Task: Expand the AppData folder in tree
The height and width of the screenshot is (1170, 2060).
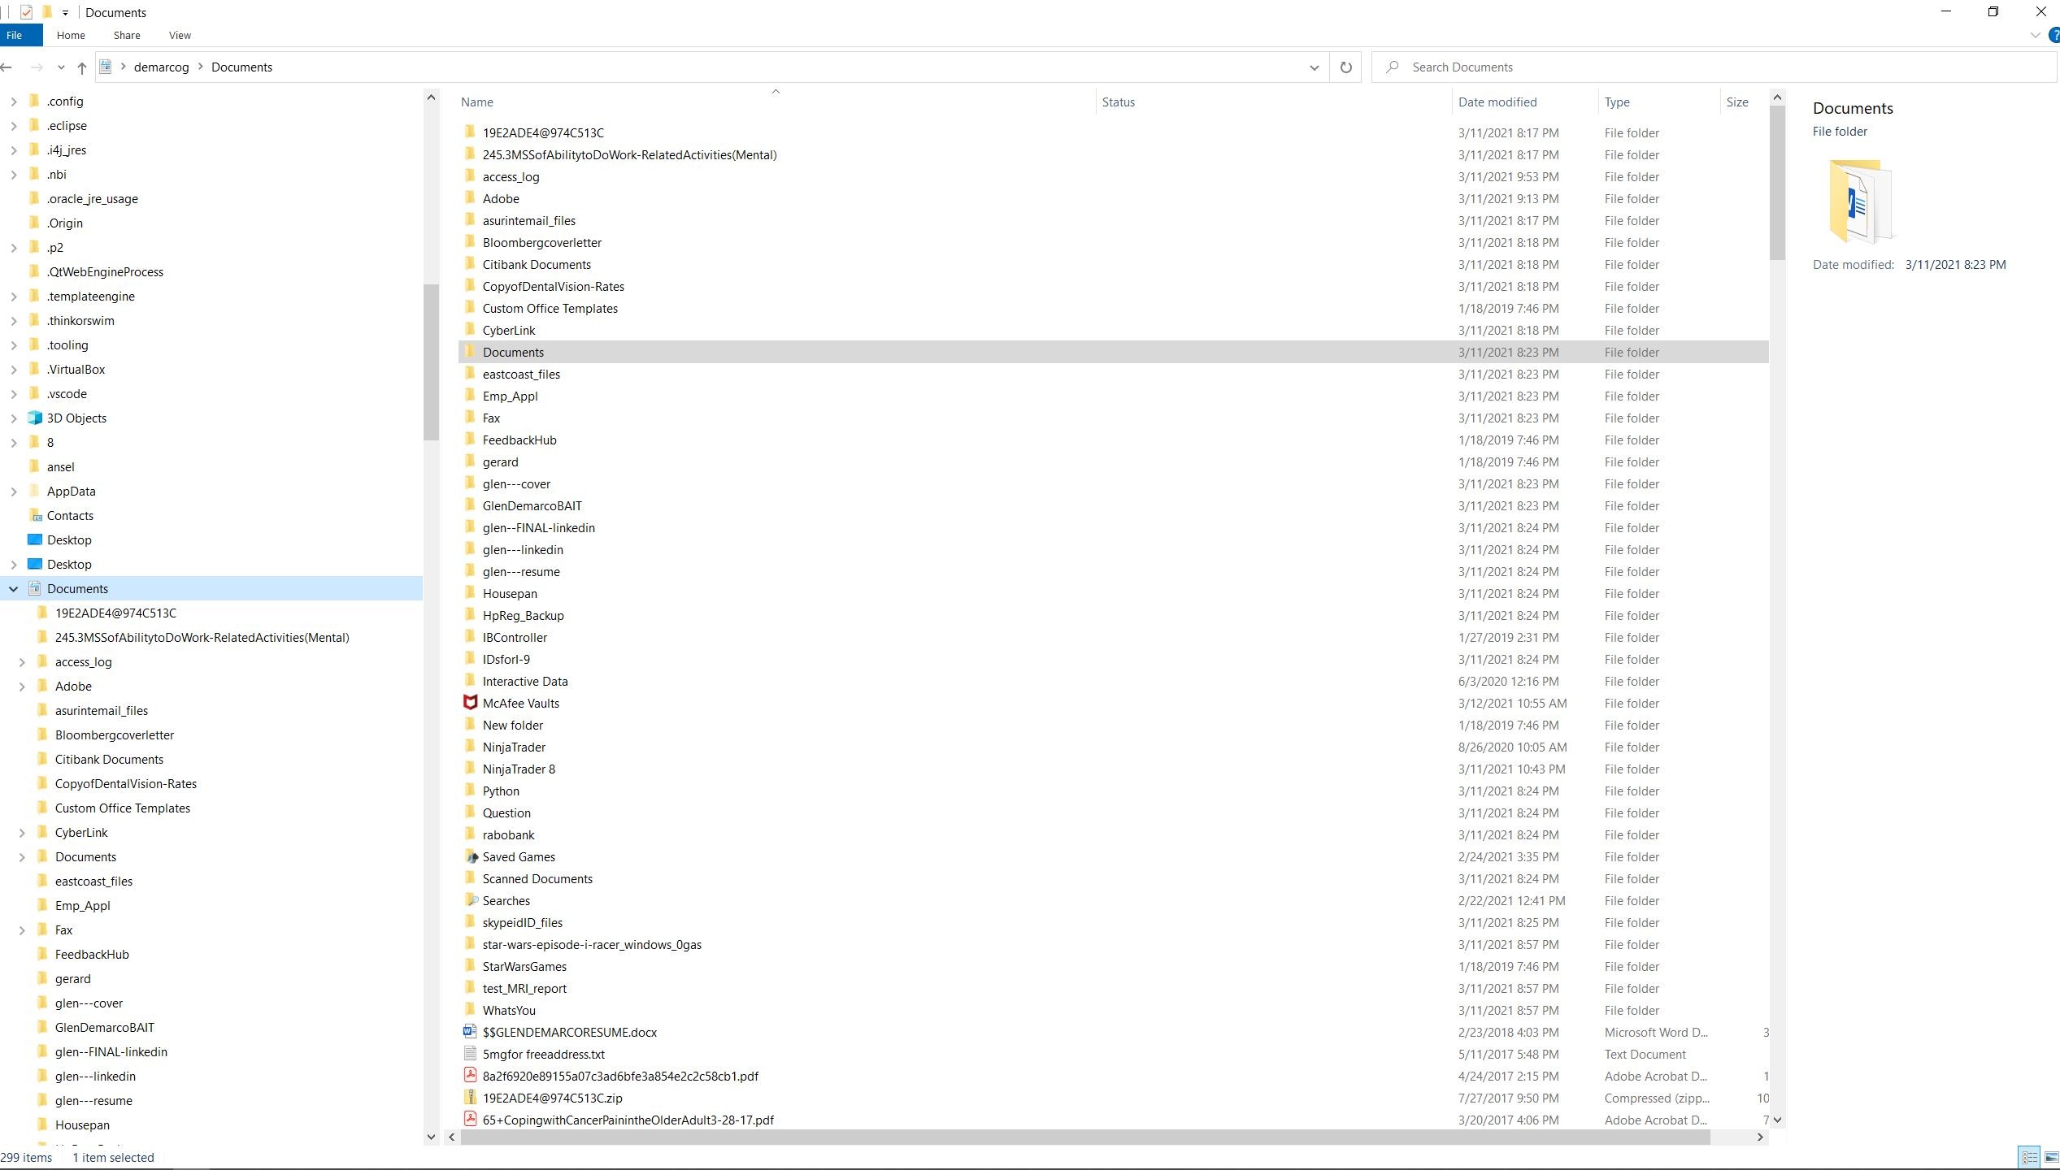Action: 14,492
